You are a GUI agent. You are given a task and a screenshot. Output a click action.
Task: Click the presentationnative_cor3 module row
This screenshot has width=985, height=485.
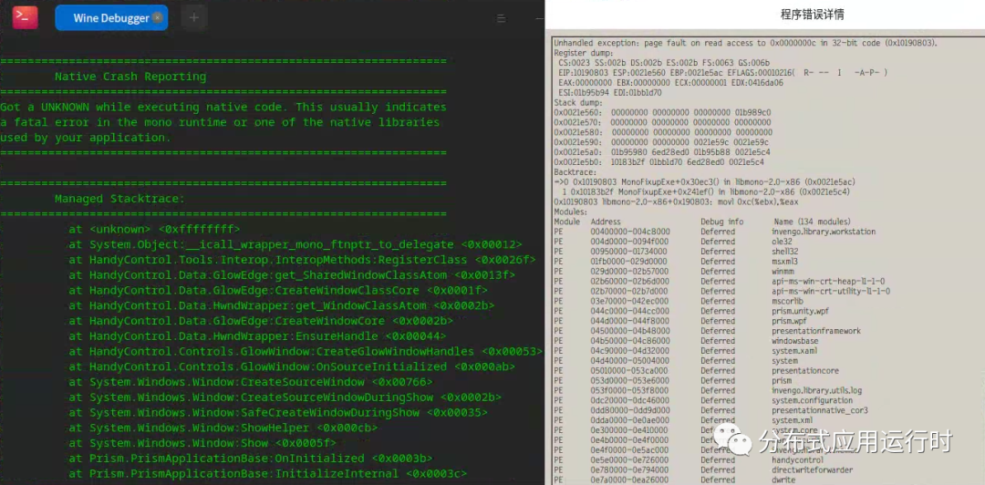pos(710,410)
